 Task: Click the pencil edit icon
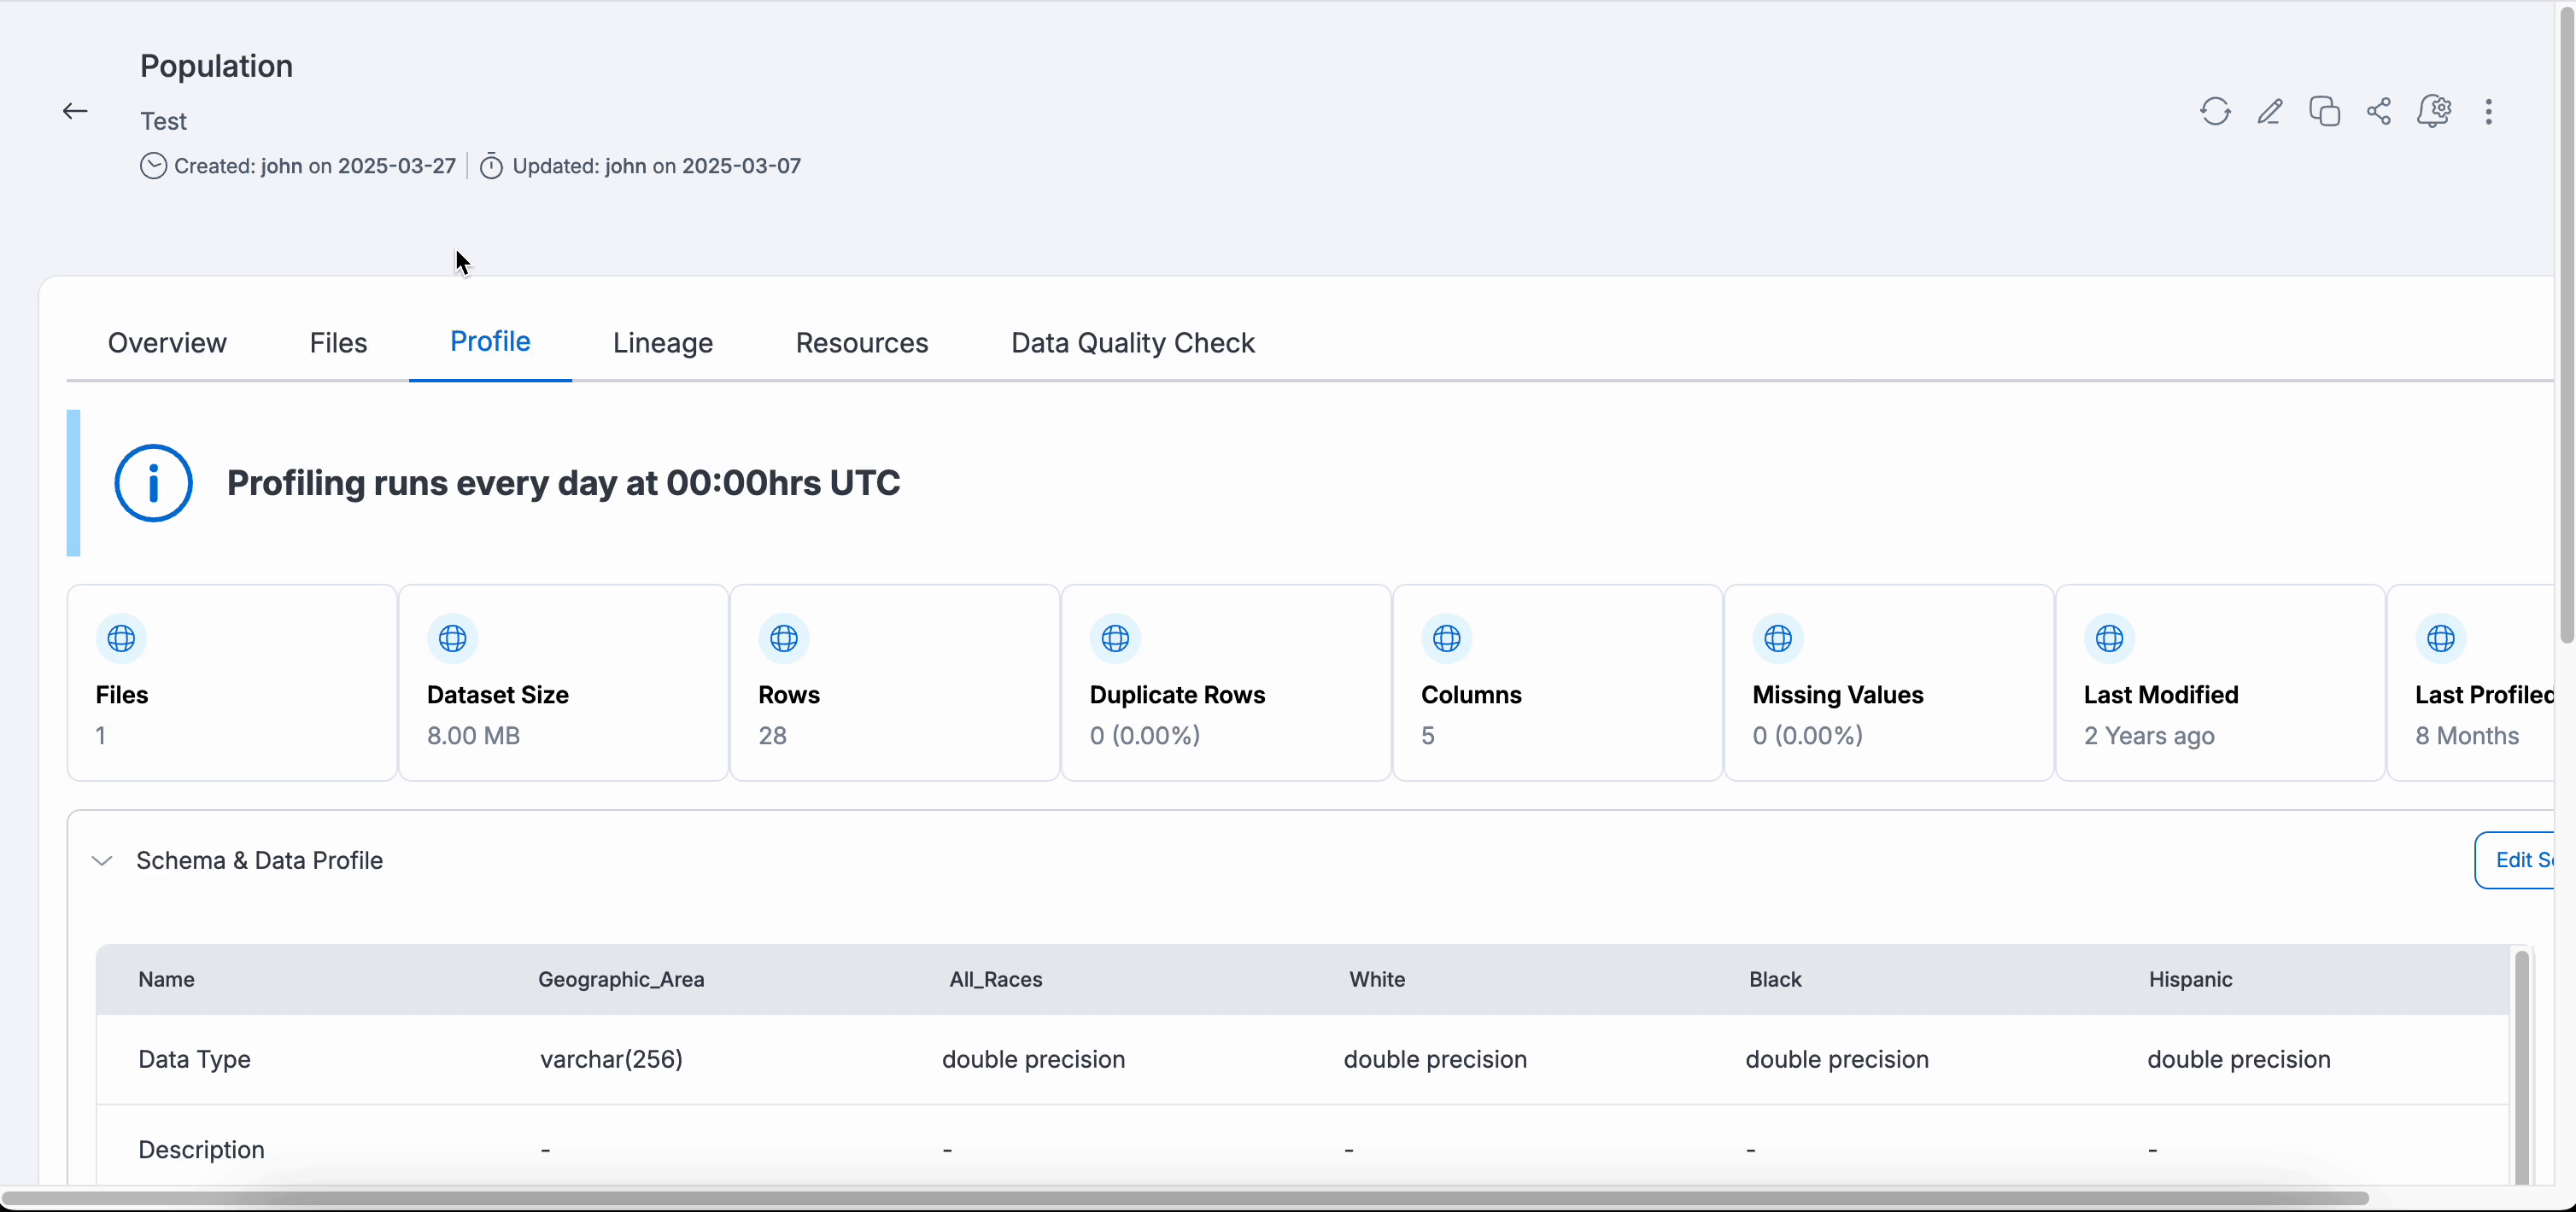2270,111
